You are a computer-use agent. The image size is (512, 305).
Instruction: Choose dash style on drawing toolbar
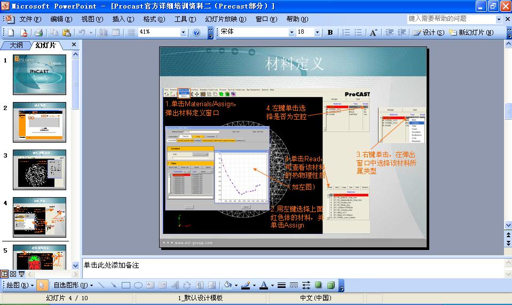(x=294, y=285)
